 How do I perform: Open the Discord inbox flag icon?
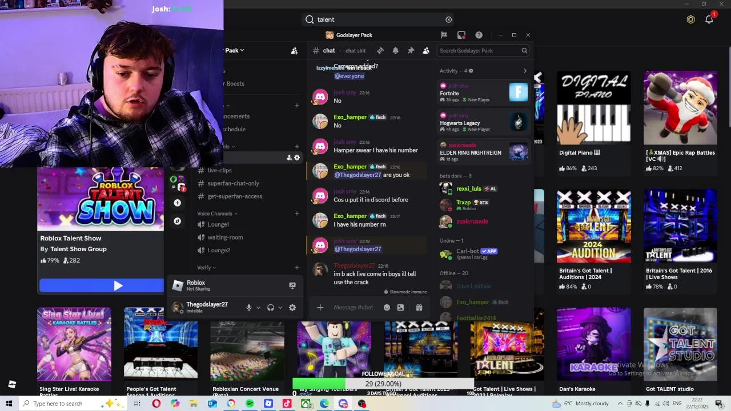[x=444, y=35]
